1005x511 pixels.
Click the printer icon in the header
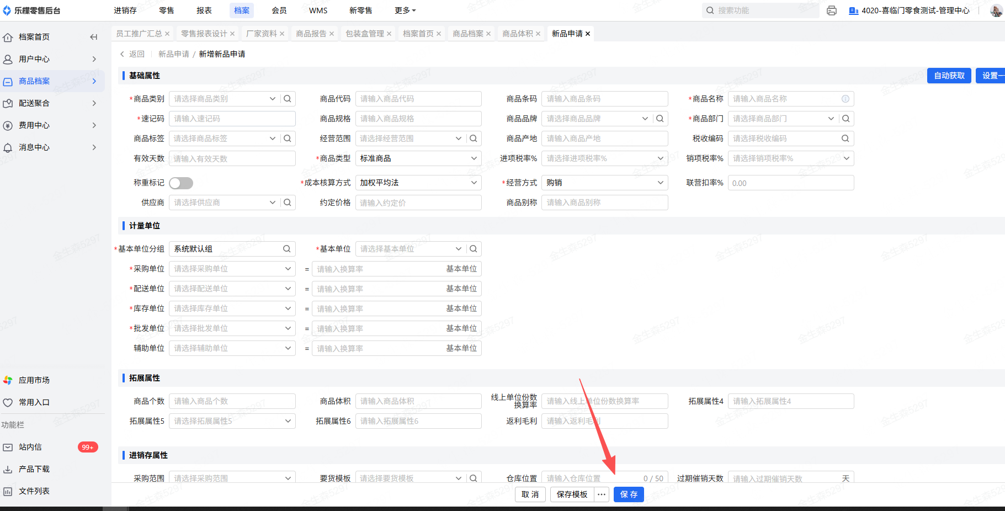(832, 10)
